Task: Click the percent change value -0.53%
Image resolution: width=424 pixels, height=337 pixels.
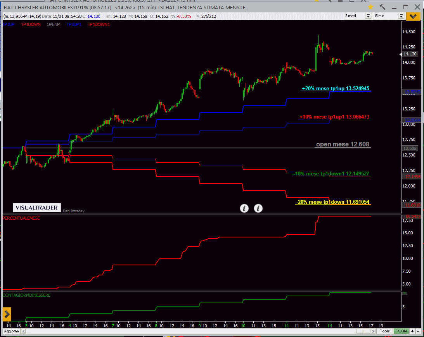Action: (x=184, y=16)
